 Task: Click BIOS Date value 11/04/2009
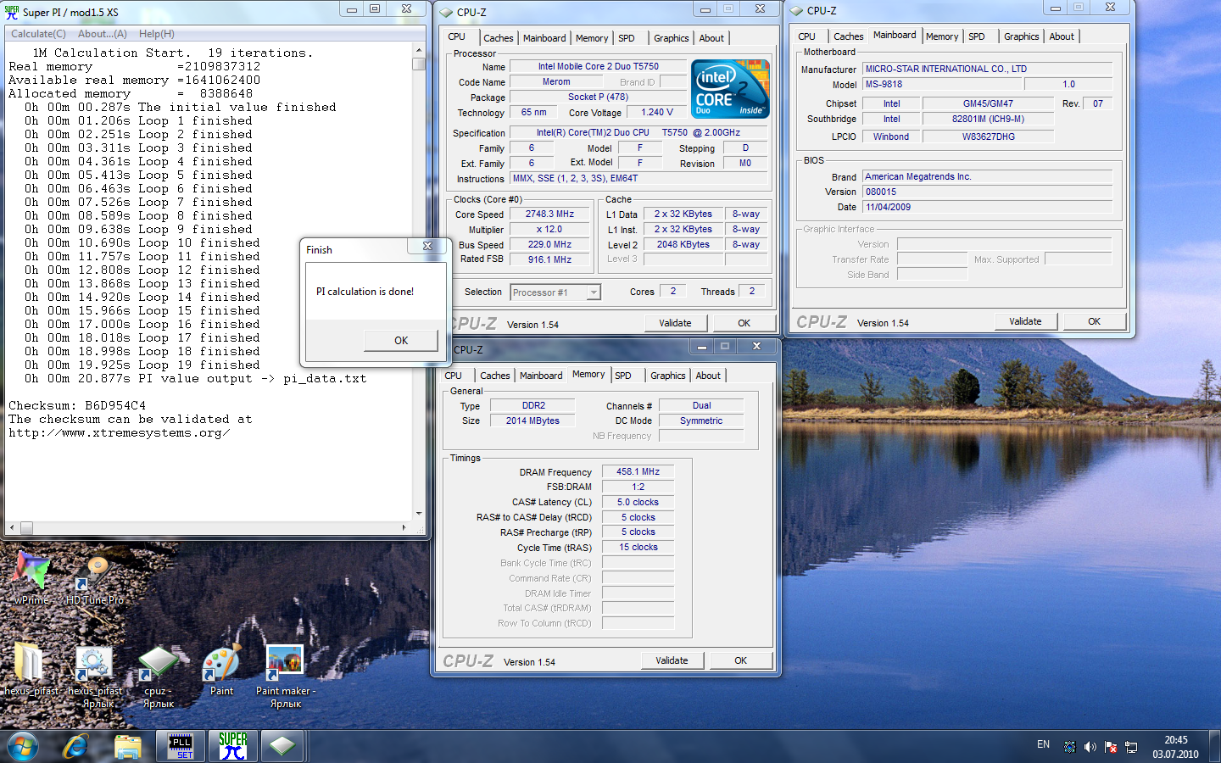(987, 207)
